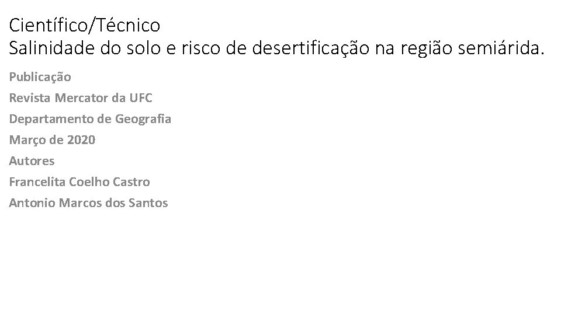561x315 pixels.
Task: Click the "Autores" label
Action: coord(32,161)
